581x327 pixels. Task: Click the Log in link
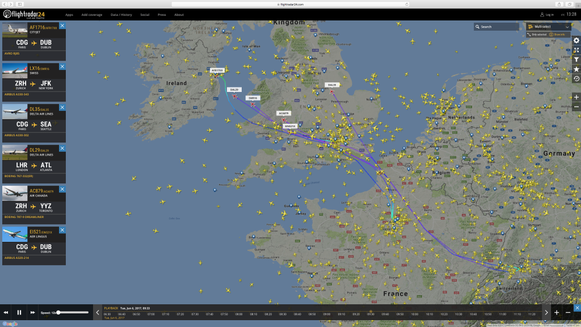tap(549, 15)
